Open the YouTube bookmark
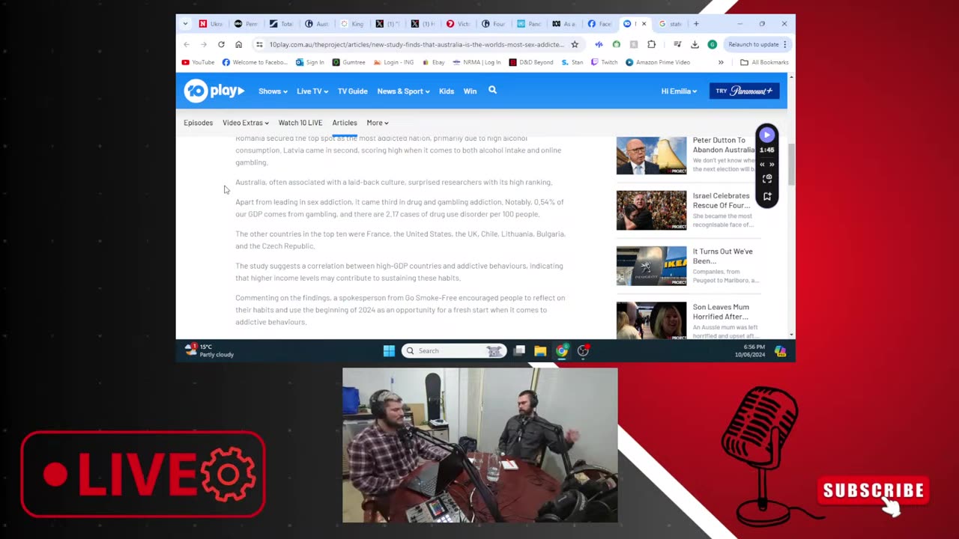Viewport: 959px width, 539px height. (x=198, y=62)
